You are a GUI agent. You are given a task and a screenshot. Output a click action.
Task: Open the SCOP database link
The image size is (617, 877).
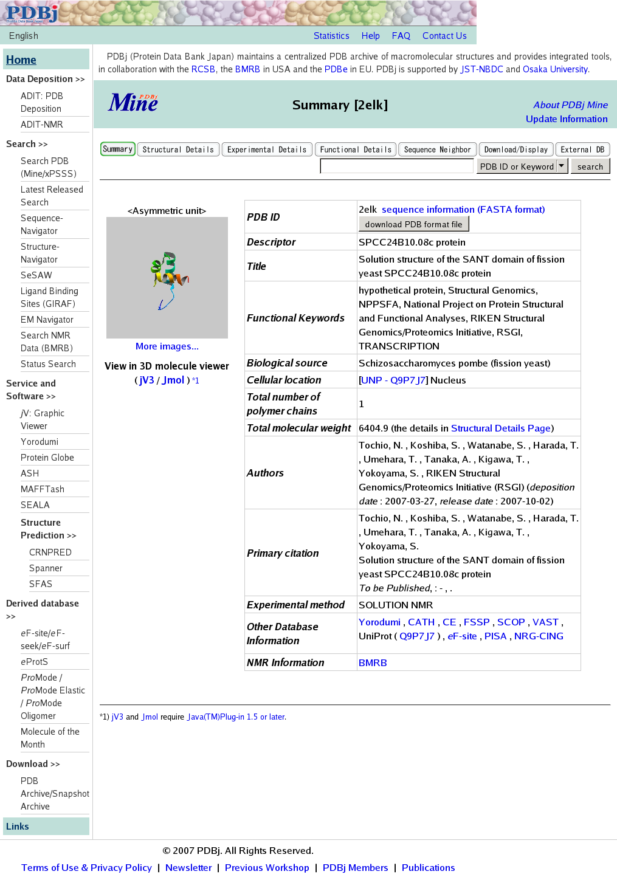click(x=511, y=622)
